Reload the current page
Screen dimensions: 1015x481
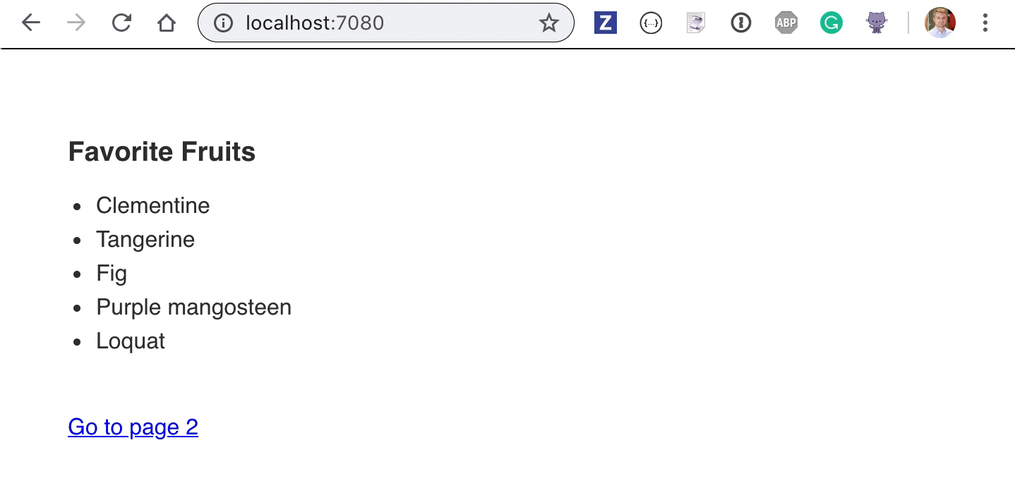[x=121, y=23]
